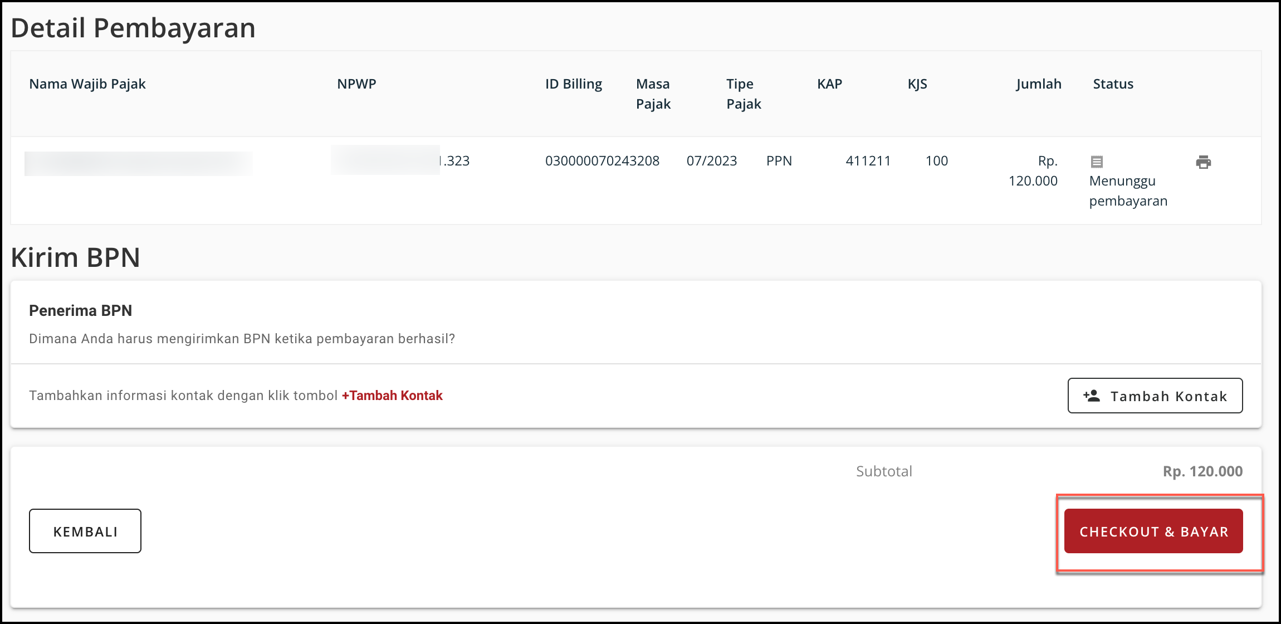
Task: Click the Masa Pajak column header
Action: (x=653, y=94)
